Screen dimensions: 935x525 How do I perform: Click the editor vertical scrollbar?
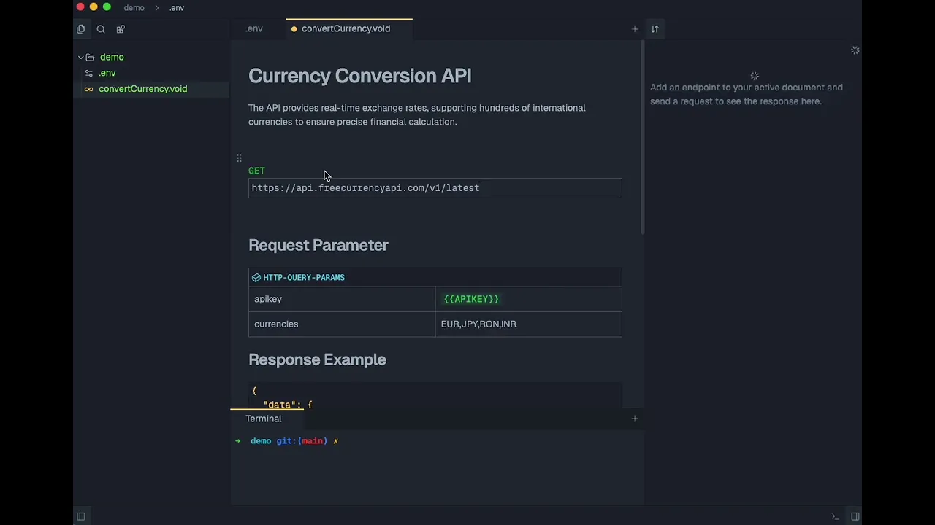point(642,139)
